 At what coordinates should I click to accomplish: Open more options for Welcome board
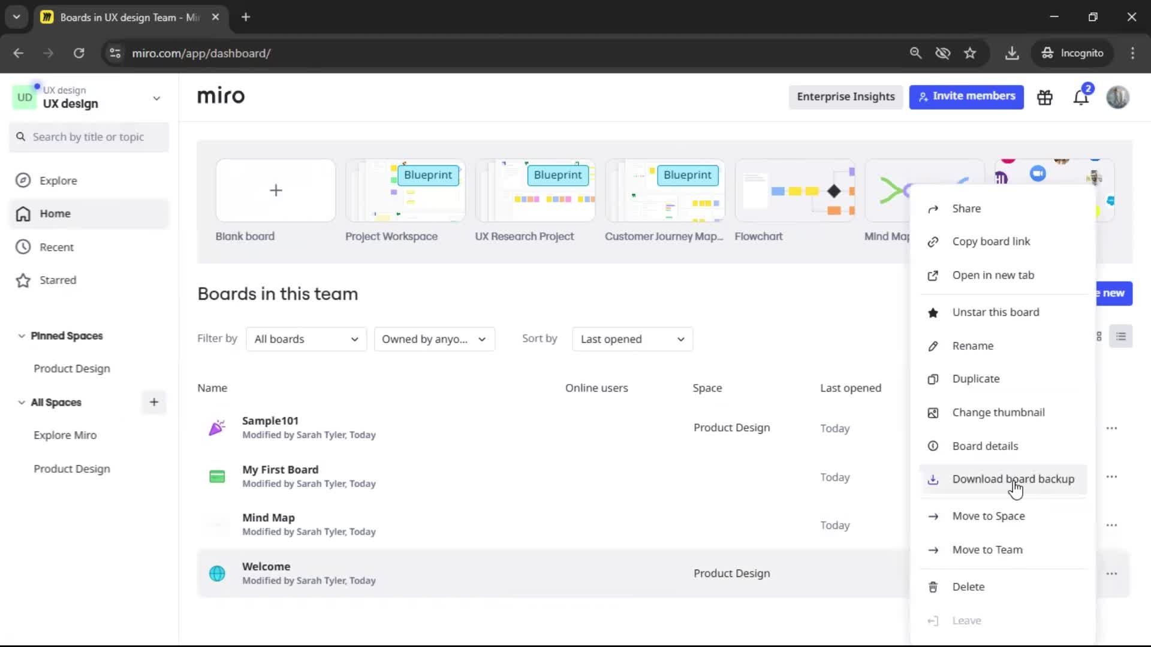pyautogui.click(x=1111, y=574)
